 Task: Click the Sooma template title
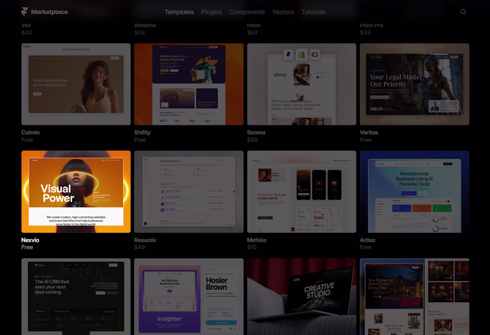coord(256,133)
